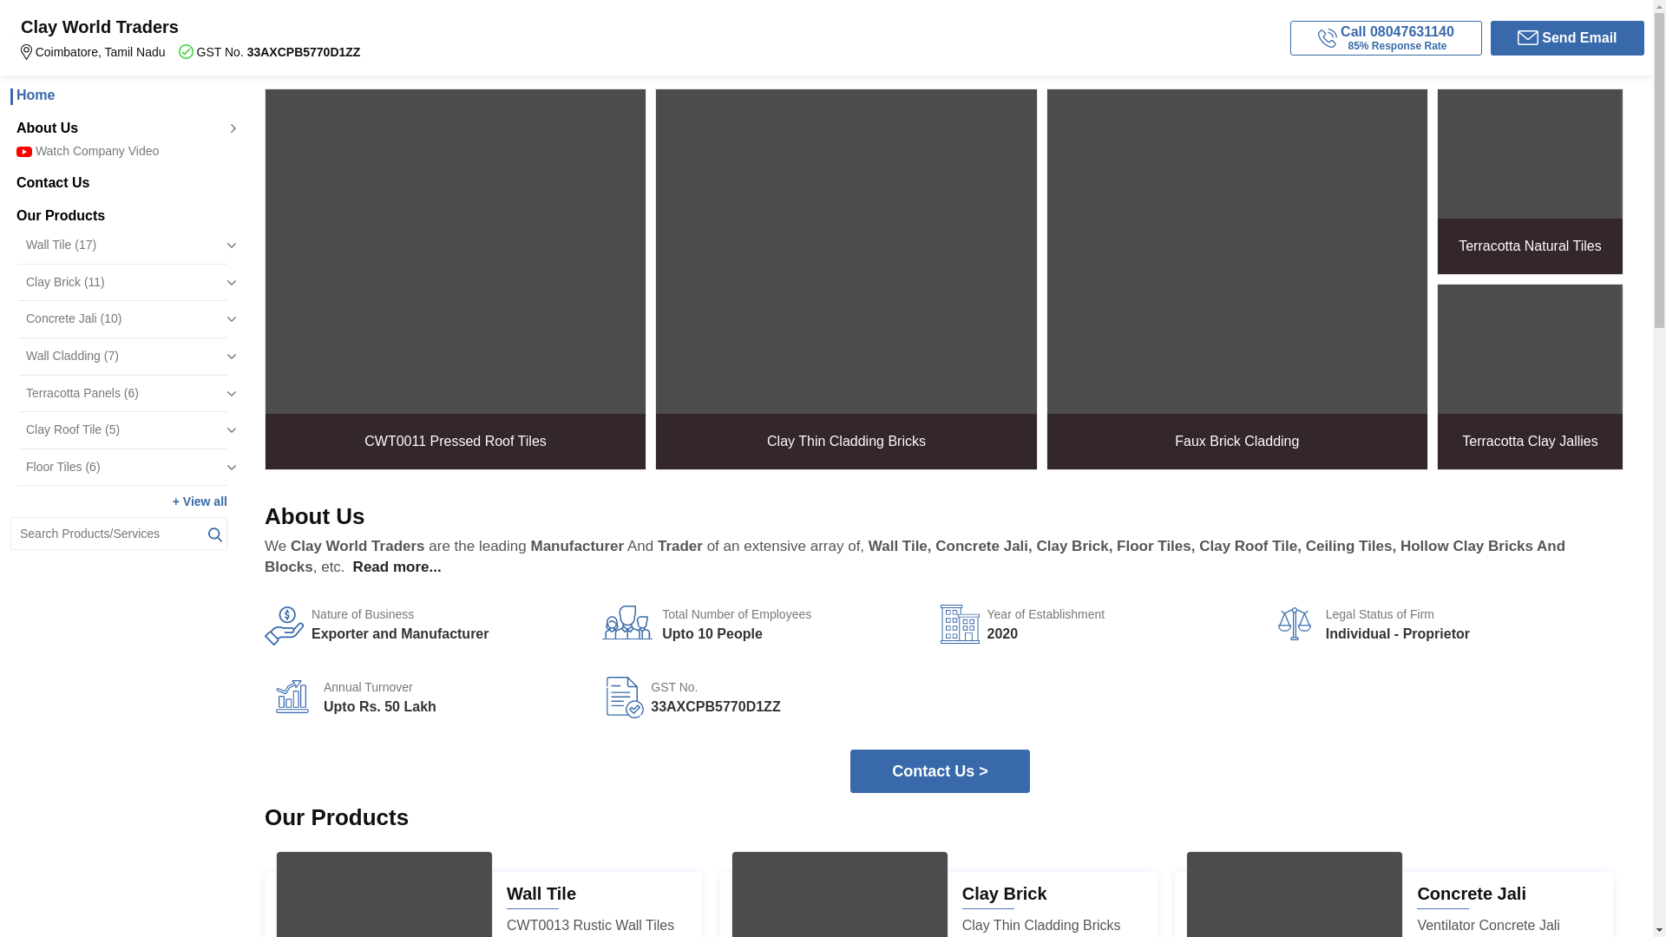The width and height of the screenshot is (1666, 937).
Task: Click the Upto Rs. 50 Lakh value
Action: pyautogui.click(x=380, y=707)
